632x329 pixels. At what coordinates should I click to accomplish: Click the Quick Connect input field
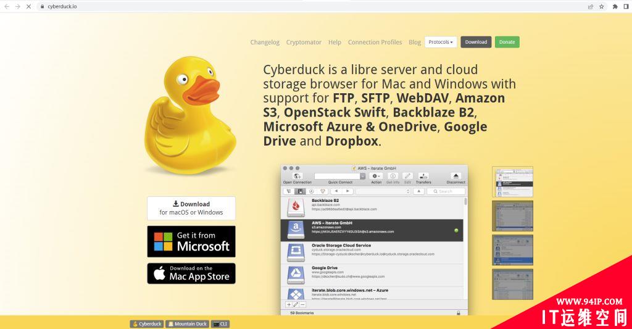point(337,176)
